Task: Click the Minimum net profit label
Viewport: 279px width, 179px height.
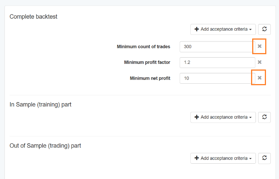Action: point(150,78)
